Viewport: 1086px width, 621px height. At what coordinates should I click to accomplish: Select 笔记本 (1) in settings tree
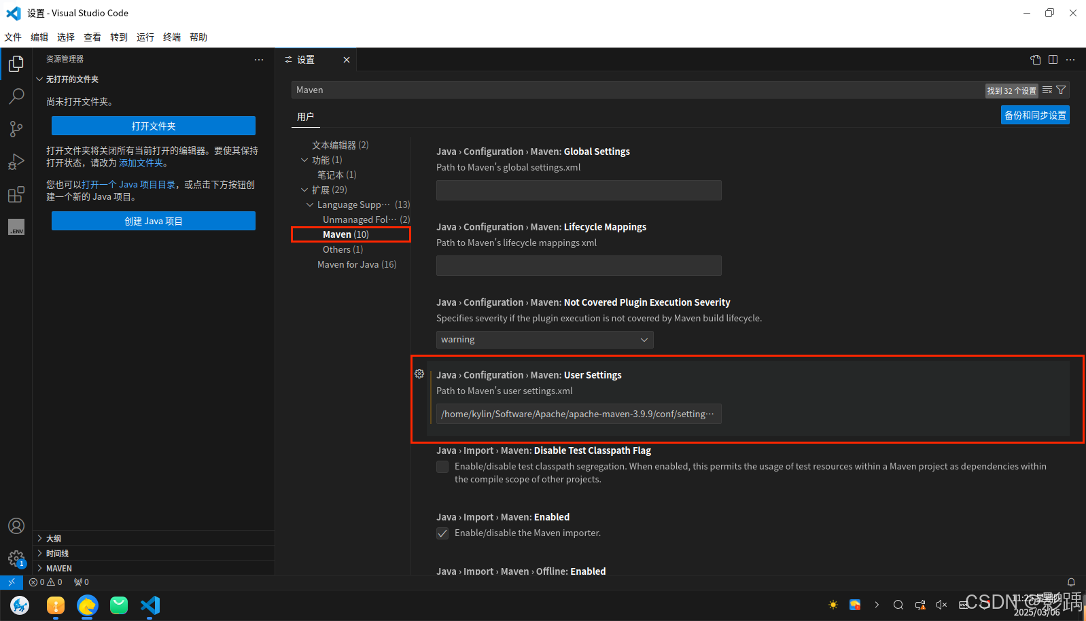(336, 175)
